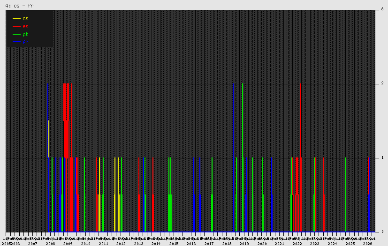
Task: Click the y-axis value 0
Action: (382, 231)
